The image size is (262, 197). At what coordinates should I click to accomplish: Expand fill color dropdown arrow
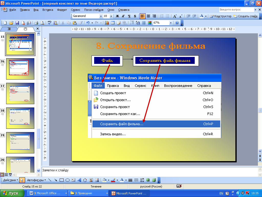click(108, 180)
